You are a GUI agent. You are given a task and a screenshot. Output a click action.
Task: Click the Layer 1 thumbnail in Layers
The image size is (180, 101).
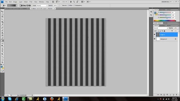[158, 35]
